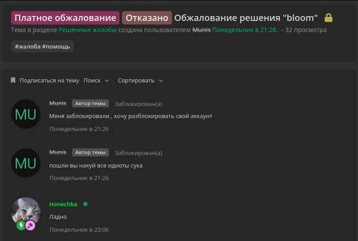358x241 pixels.
Task: Click second post timestamp Понедельник в 21:26
Action: [79, 178]
